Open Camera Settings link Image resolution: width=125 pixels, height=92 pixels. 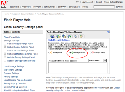pos(11,73)
